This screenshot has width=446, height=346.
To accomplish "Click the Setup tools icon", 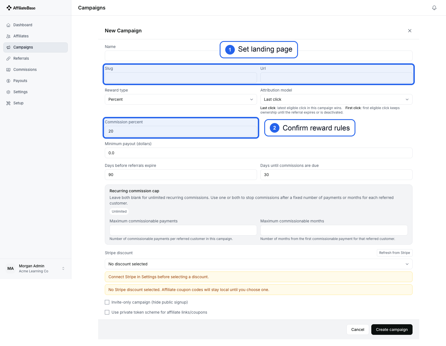I will (x=8, y=103).
